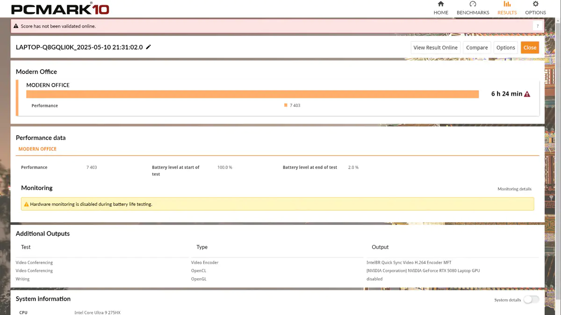Image resolution: width=561 pixels, height=315 pixels.
Task: Close the result with orange Close button
Action: click(x=530, y=48)
